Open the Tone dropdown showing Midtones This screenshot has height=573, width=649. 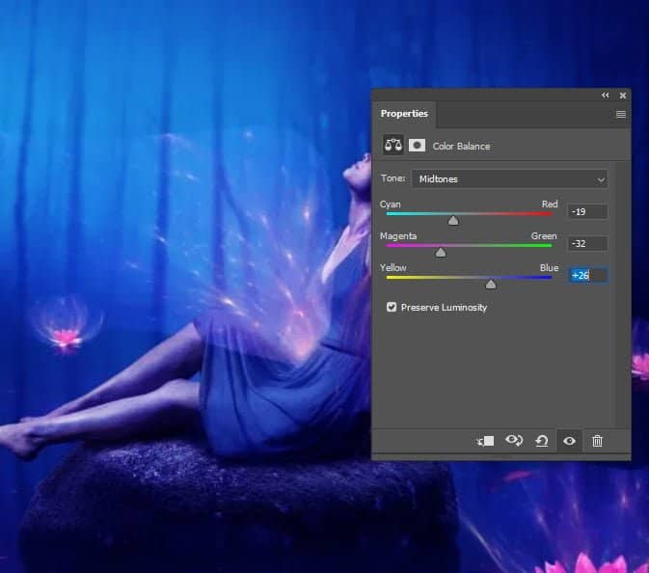coord(509,178)
